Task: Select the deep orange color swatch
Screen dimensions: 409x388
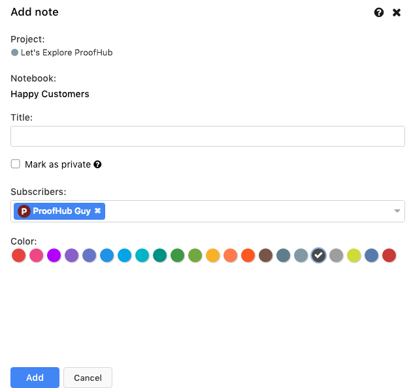Action: pyautogui.click(x=248, y=255)
